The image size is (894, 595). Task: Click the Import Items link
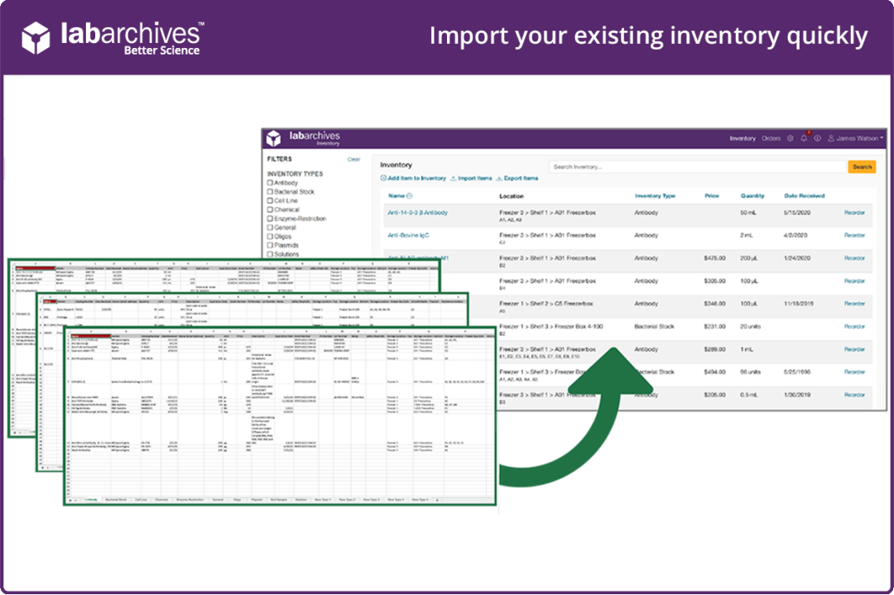(x=475, y=179)
